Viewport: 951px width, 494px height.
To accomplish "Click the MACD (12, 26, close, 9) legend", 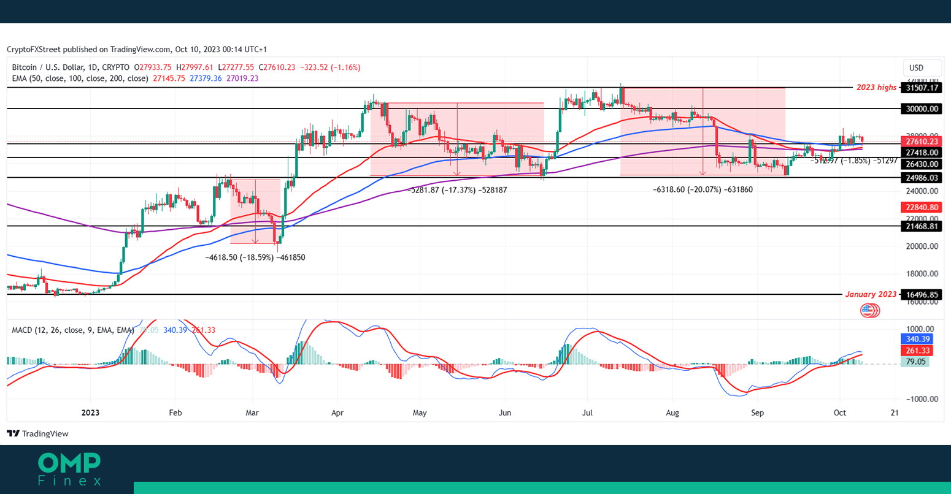I will (73, 330).
